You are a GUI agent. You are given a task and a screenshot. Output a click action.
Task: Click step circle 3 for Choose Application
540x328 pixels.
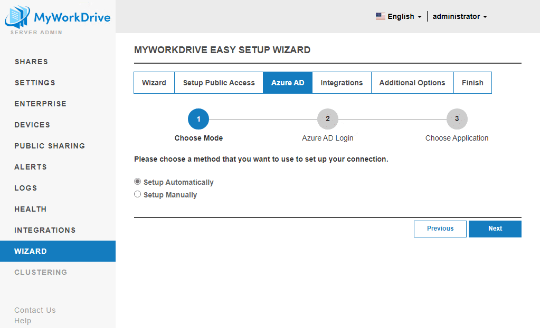coord(457,119)
